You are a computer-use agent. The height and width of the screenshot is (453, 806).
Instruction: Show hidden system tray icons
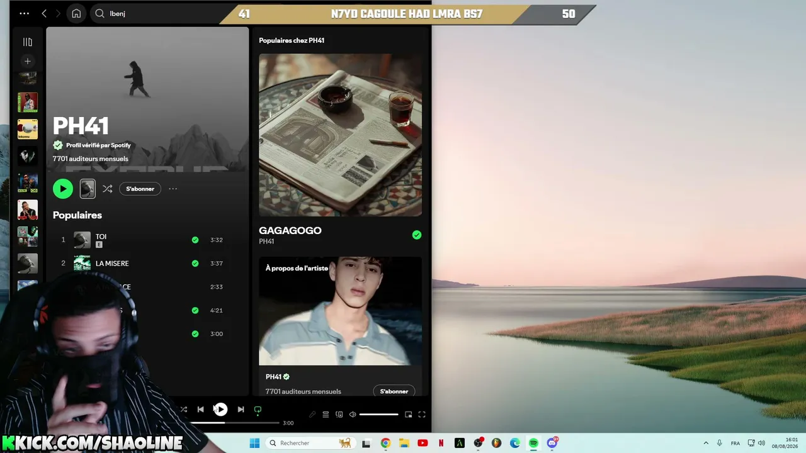point(706,443)
